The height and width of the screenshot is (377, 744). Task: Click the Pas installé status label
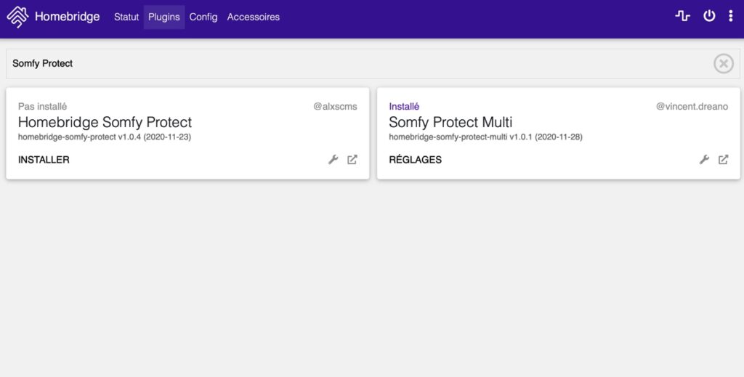click(x=42, y=107)
